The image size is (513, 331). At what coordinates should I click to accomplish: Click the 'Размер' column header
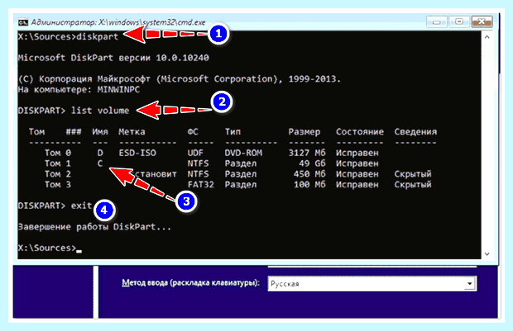(304, 131)
